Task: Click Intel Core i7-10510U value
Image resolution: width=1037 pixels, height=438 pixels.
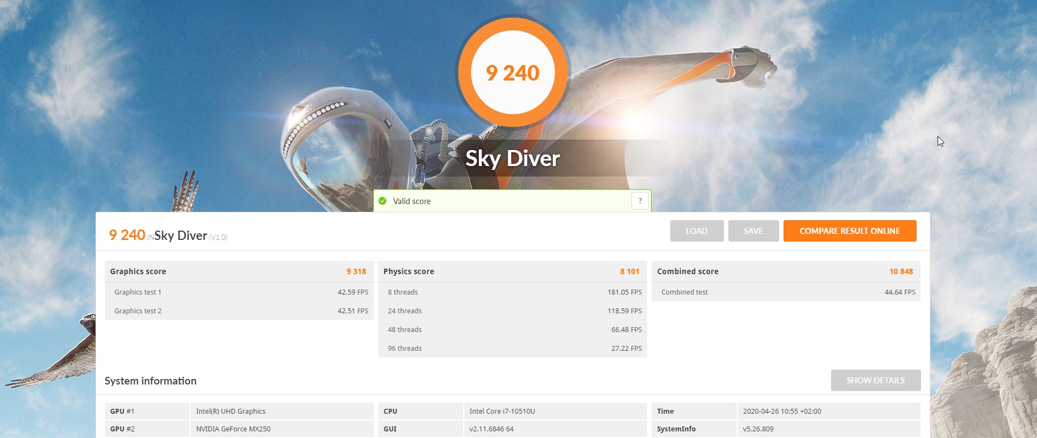Action: click(502, 411)
